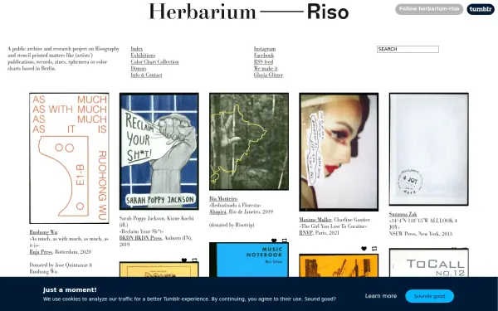The image size is (498, 311).
Task: Click the "»Reduzinado à Floresta«" title text
Action: pos(235,206)
